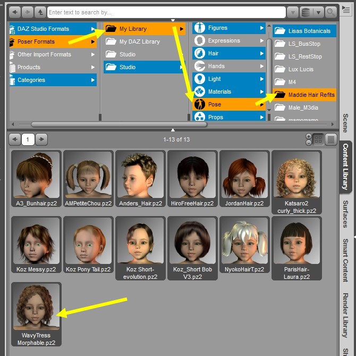Click the database icon in the search bar

tap(306, 12)
